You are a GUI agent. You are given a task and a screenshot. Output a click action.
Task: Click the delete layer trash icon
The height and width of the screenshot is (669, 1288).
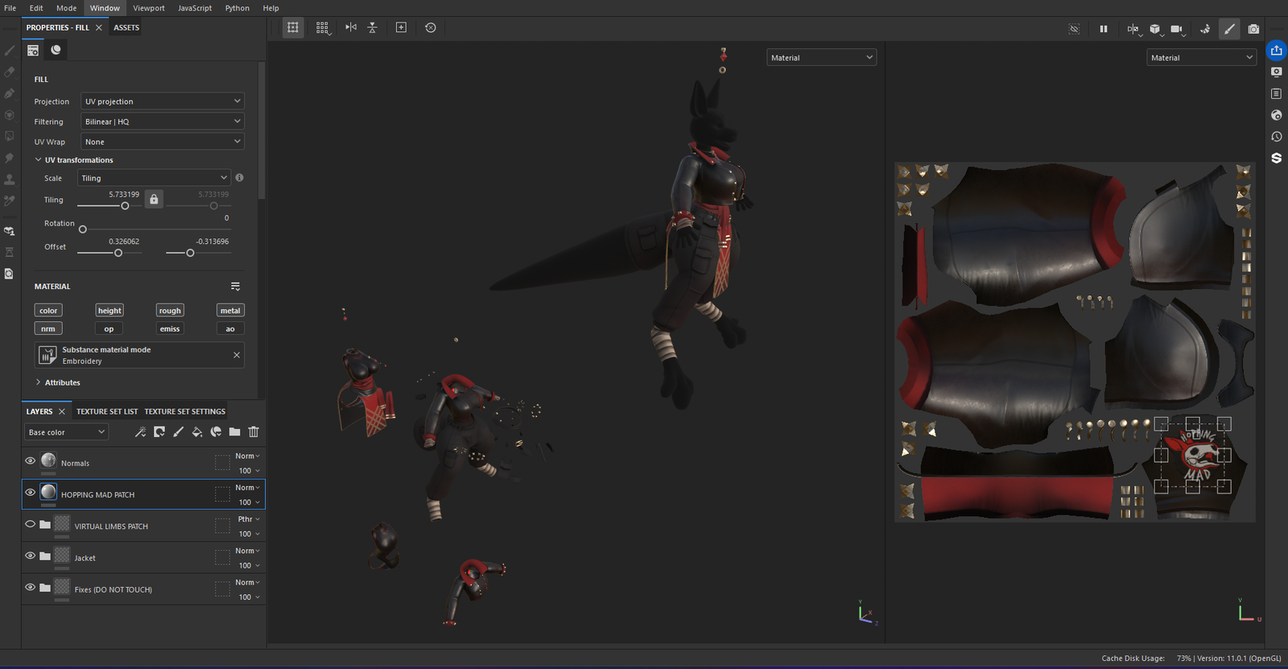click(254, 432)
